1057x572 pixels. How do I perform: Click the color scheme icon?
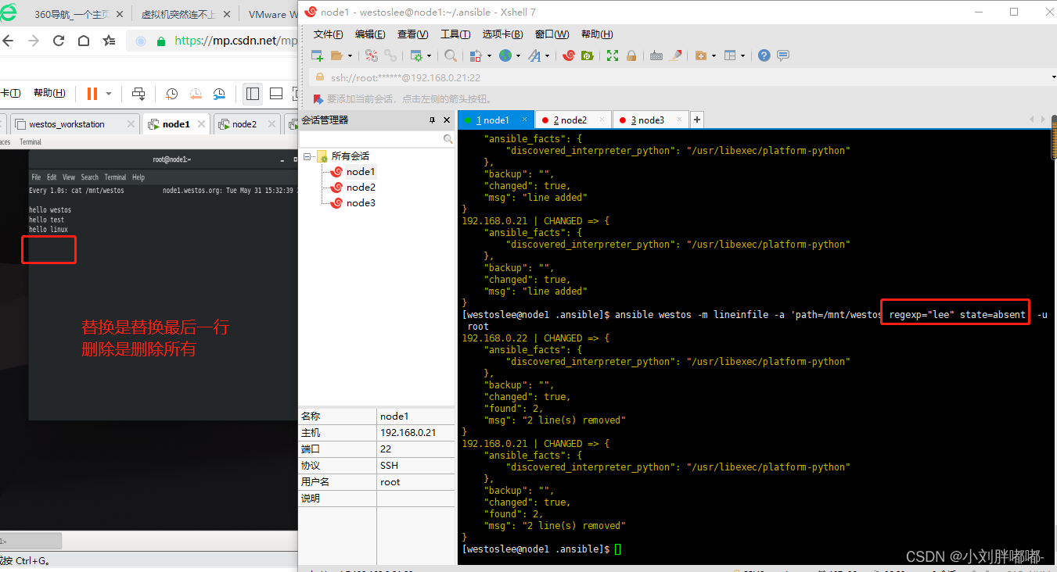pyautogui.click(x=475, y=55)
